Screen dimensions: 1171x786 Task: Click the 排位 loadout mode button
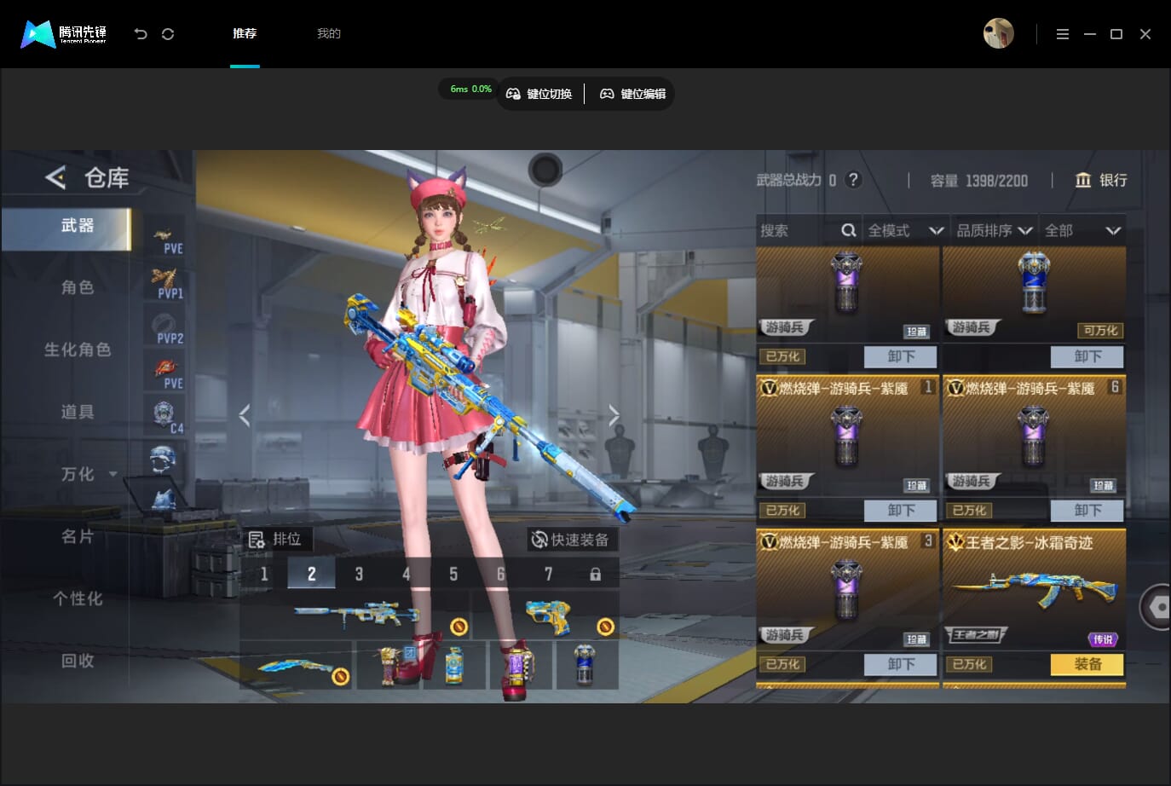click(275, 540)
